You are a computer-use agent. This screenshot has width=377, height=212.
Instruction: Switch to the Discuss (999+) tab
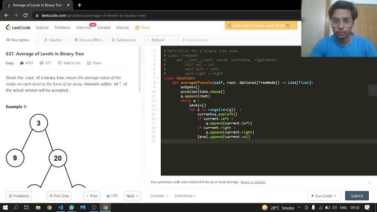pyautogui.click(x=88, y=40)
